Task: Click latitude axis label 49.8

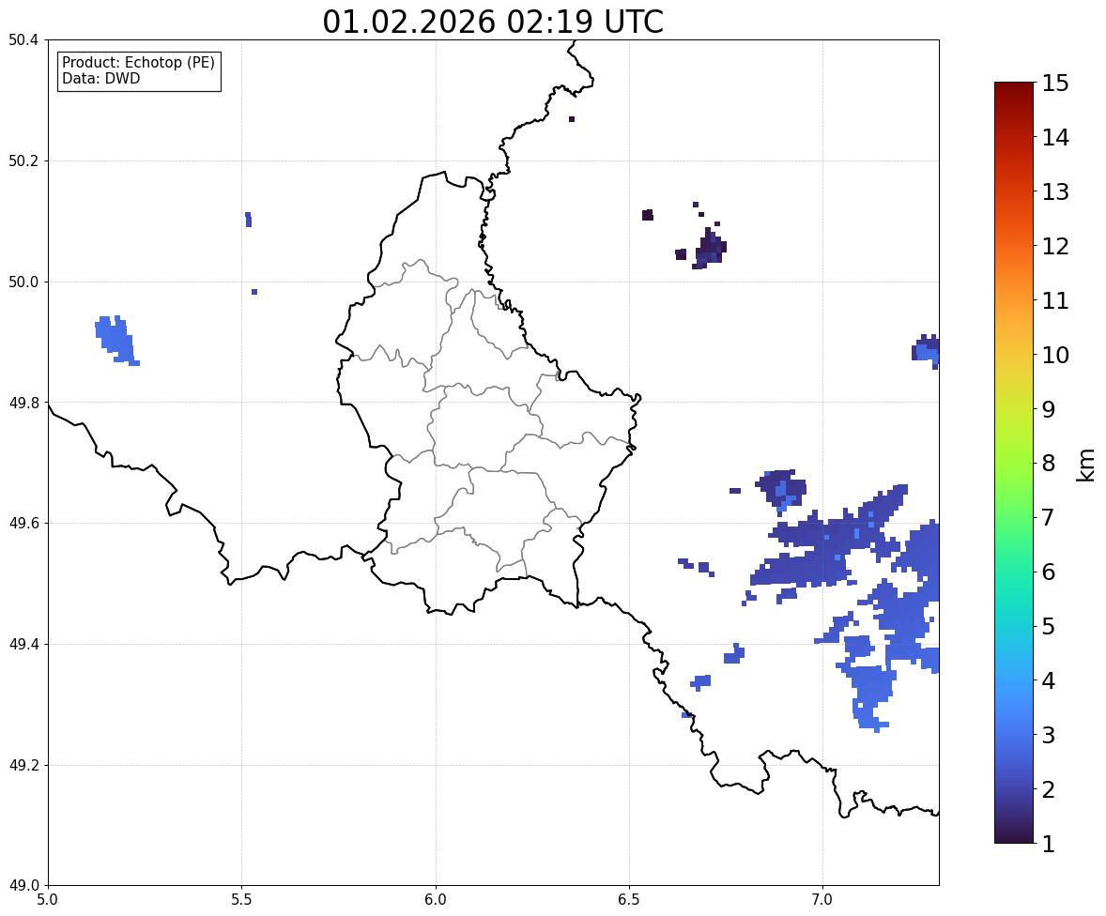Action: (23, 403)
